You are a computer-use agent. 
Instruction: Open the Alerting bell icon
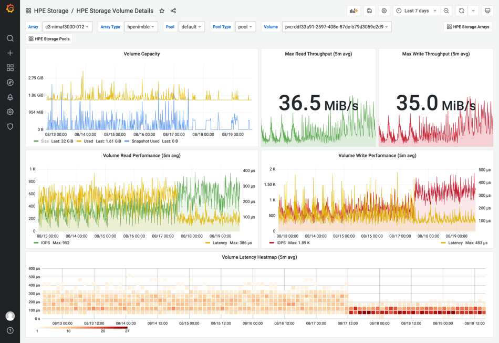pos(10,97)
